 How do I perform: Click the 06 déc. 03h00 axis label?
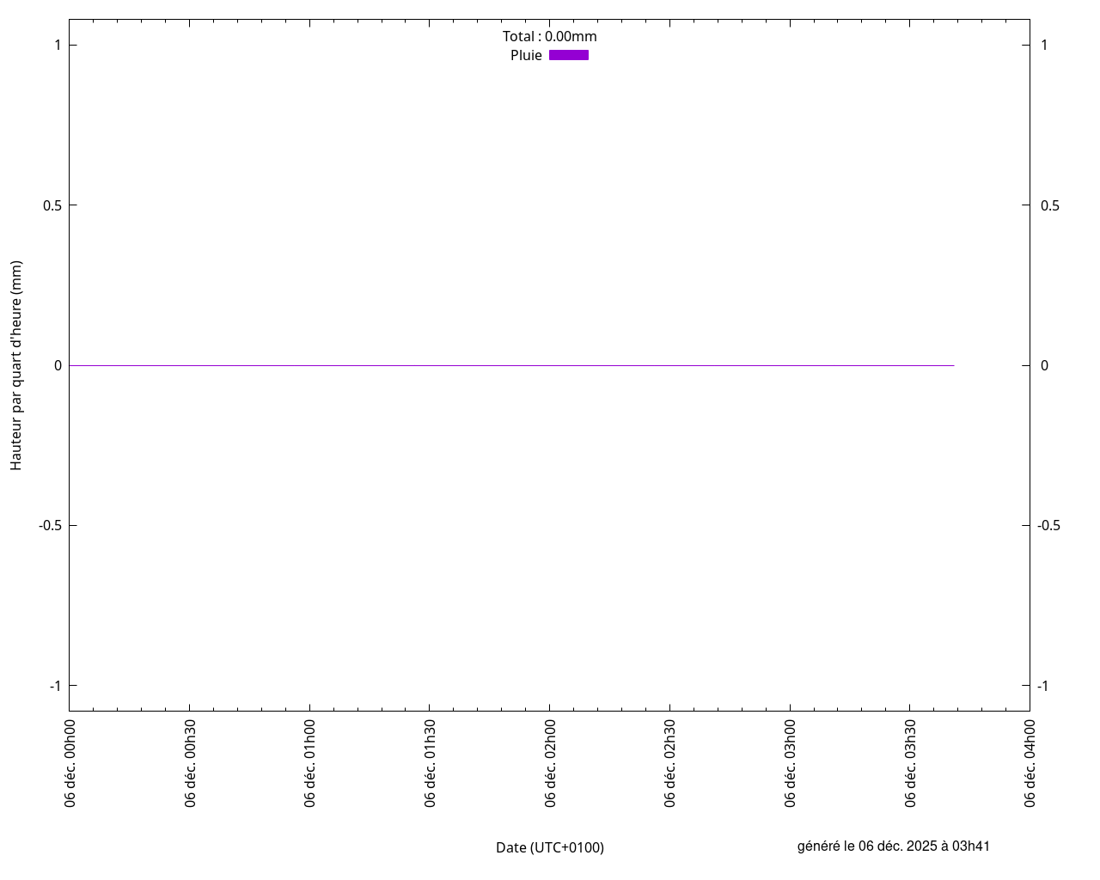tap(790, 763)
